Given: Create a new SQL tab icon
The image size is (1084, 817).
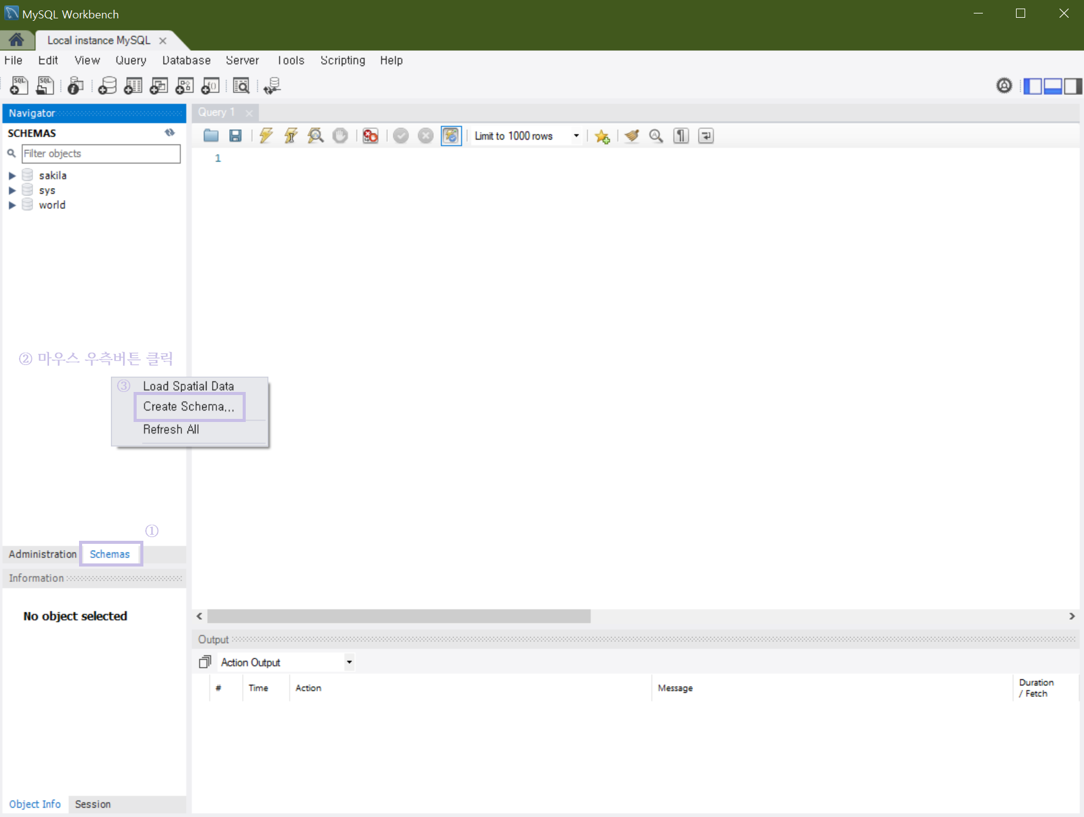Looking at the screenshot, I should [19, 86].
